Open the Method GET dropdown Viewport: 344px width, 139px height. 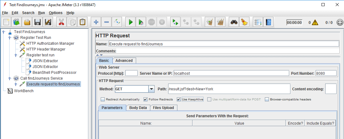tap(152, 89)
